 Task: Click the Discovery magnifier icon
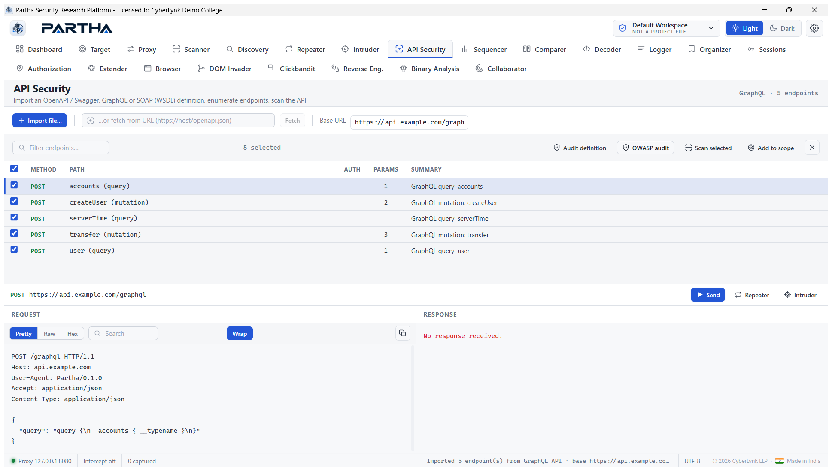click(x=230, y=49)
